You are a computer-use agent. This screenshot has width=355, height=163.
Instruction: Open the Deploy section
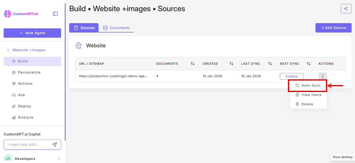tap(32, 106)
